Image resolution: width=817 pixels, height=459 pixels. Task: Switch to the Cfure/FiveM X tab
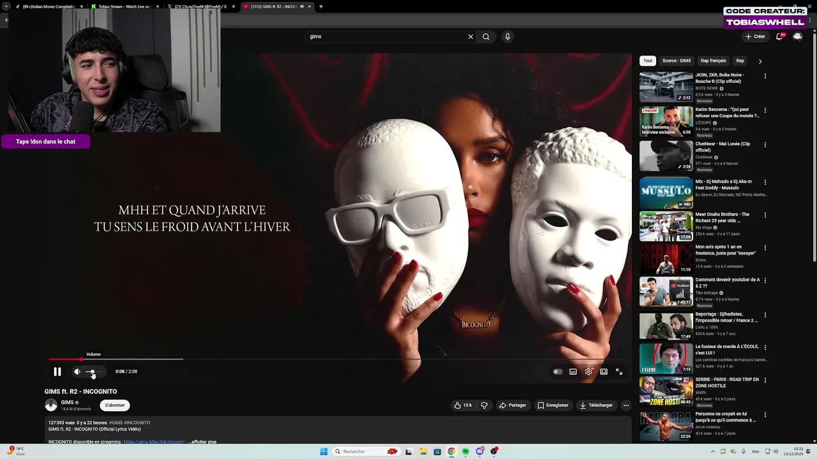[x=200, y=6]
